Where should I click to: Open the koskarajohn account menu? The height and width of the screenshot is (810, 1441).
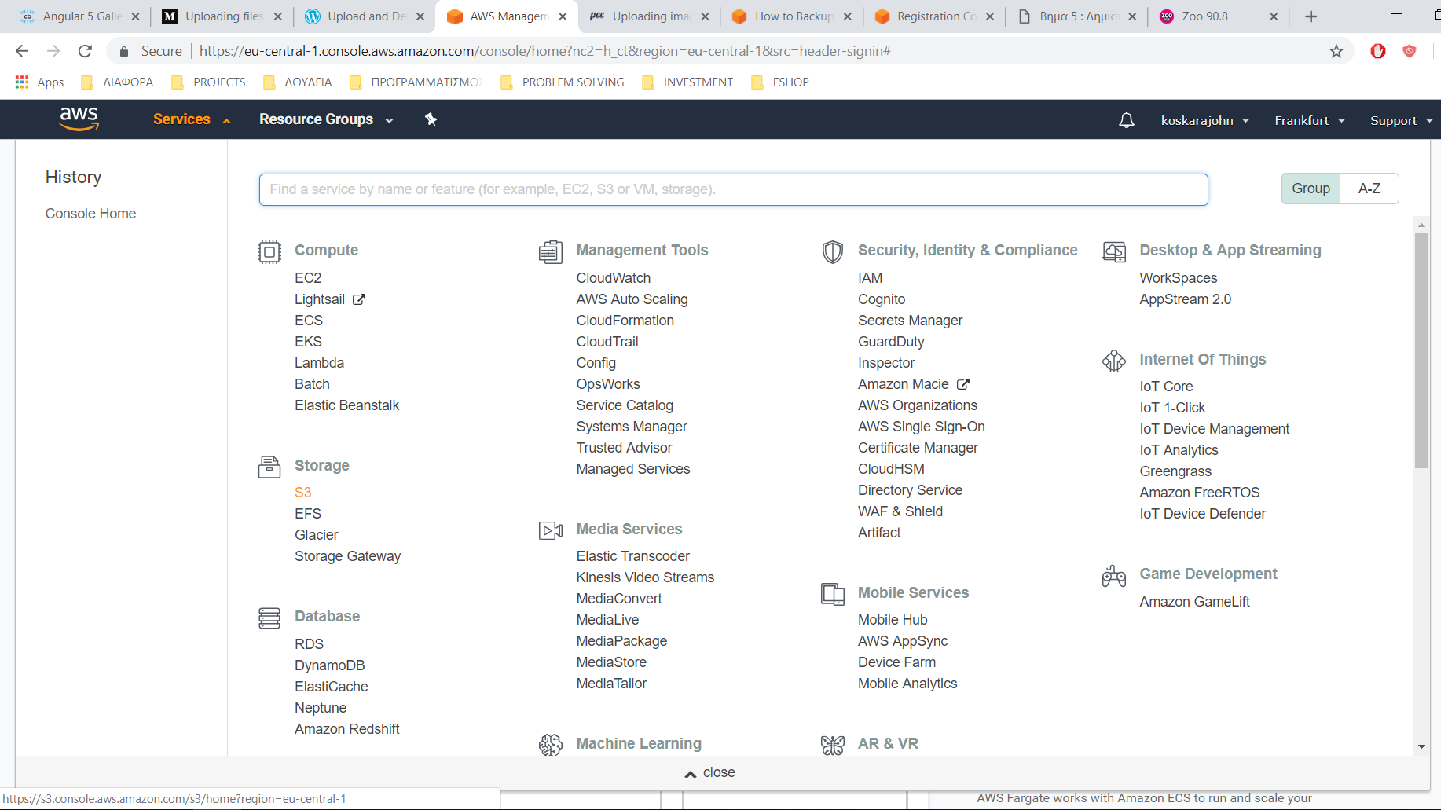pos(1205,120)
